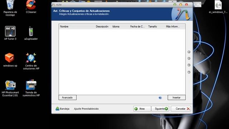The width and height of the screenshot is (229, 129).
Task: Open the CCleaner desktop icon
Action: [31, 6]
